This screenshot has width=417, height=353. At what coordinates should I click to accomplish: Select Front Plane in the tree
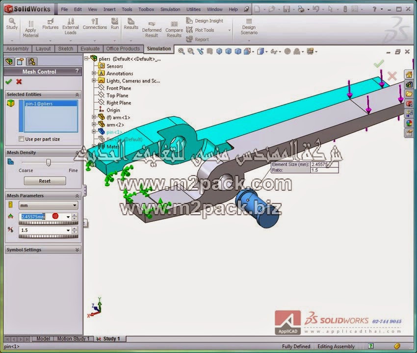(119, 88)
